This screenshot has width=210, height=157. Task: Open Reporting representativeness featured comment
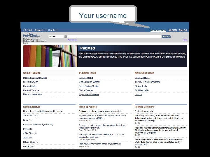(x=160, y=130)
